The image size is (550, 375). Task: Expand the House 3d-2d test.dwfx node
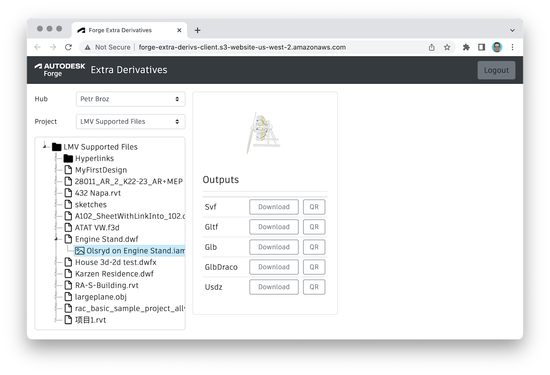pos(56,262)
